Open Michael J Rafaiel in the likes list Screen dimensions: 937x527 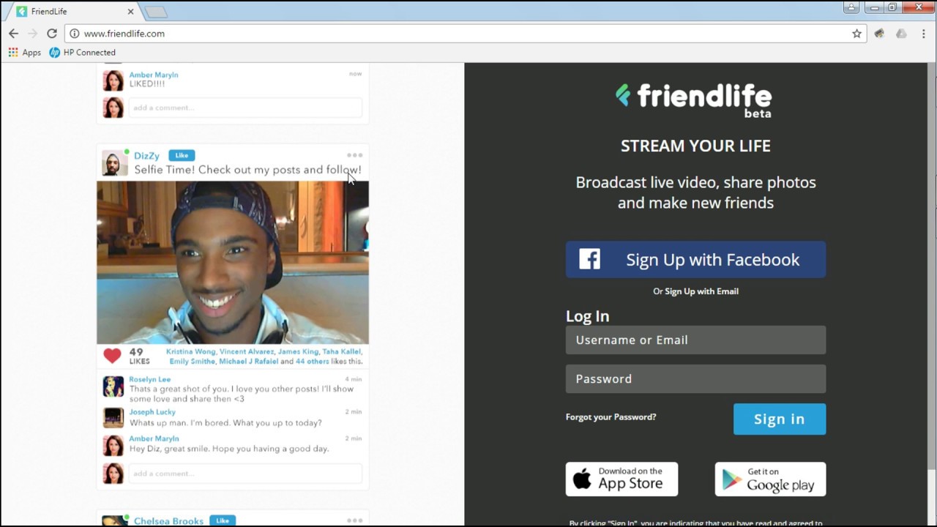[249, 362]
